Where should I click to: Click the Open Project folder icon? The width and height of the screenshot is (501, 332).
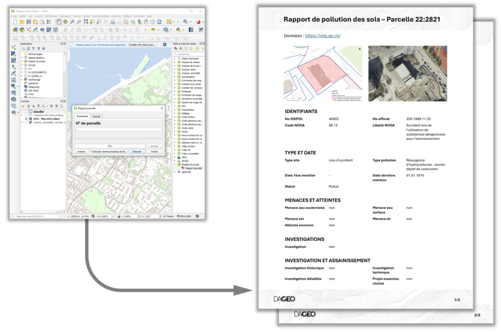pos(22,22)
